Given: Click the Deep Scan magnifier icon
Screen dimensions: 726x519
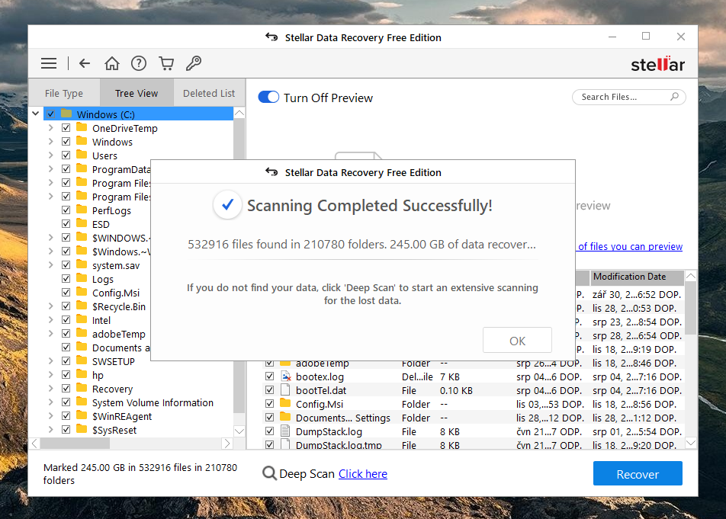Looking at the screenshot, I should click(269, 473).
